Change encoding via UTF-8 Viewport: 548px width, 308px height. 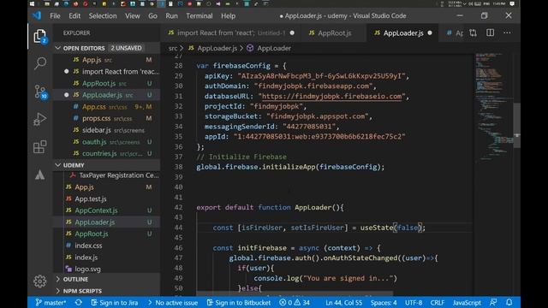tap(414, 302)
